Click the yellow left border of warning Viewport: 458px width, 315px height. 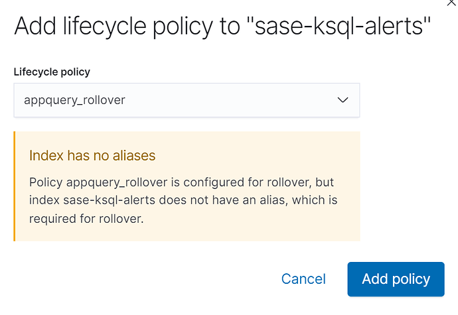(x=15, y=186)
